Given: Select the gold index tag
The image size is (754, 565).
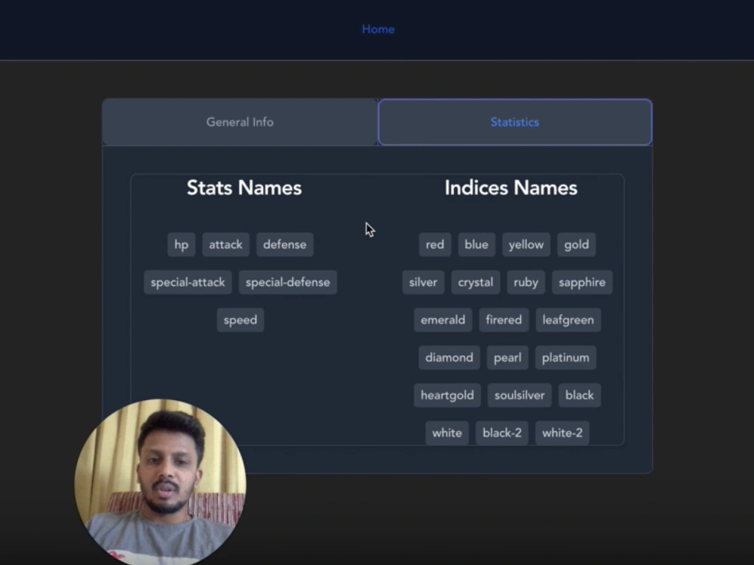Looking at the screenshot, I should point(576,245).
